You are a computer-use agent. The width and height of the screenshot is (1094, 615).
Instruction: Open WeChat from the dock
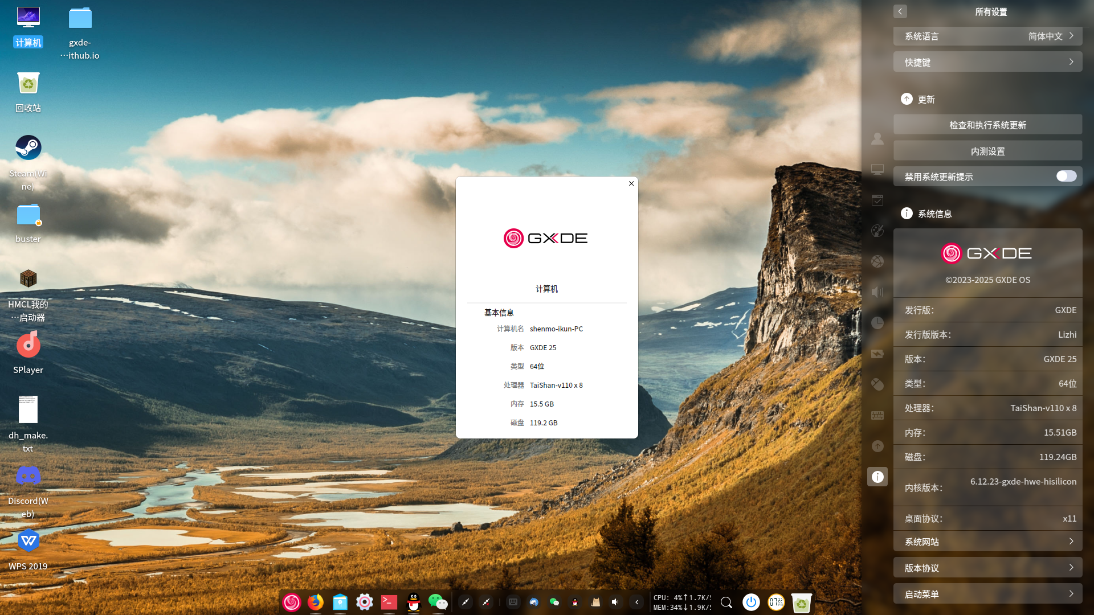438,602
